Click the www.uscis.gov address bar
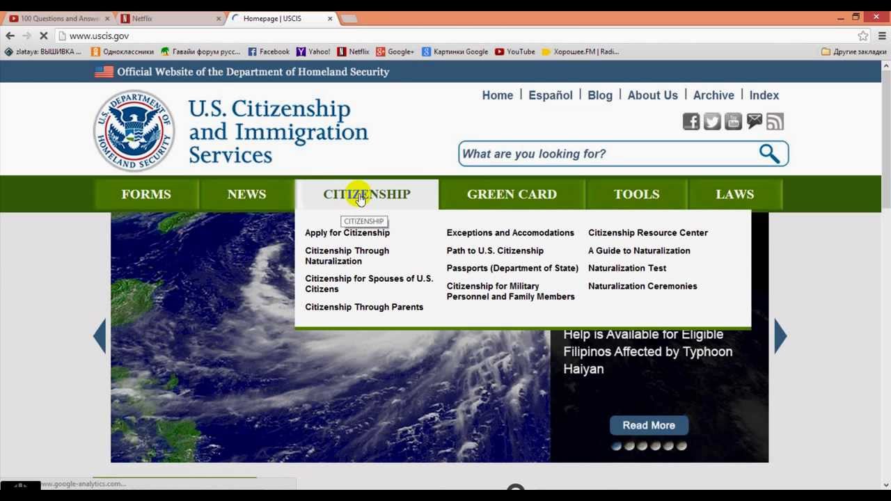The width and height of the screenshot is (891, 501). tap(456, 35)
